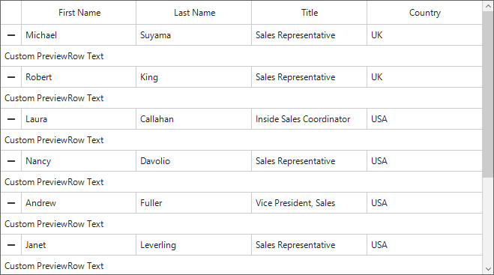Screen dimensions: 494x275
Task: Select the Inside Sales Coordinator cell
Action: point(309,119)
